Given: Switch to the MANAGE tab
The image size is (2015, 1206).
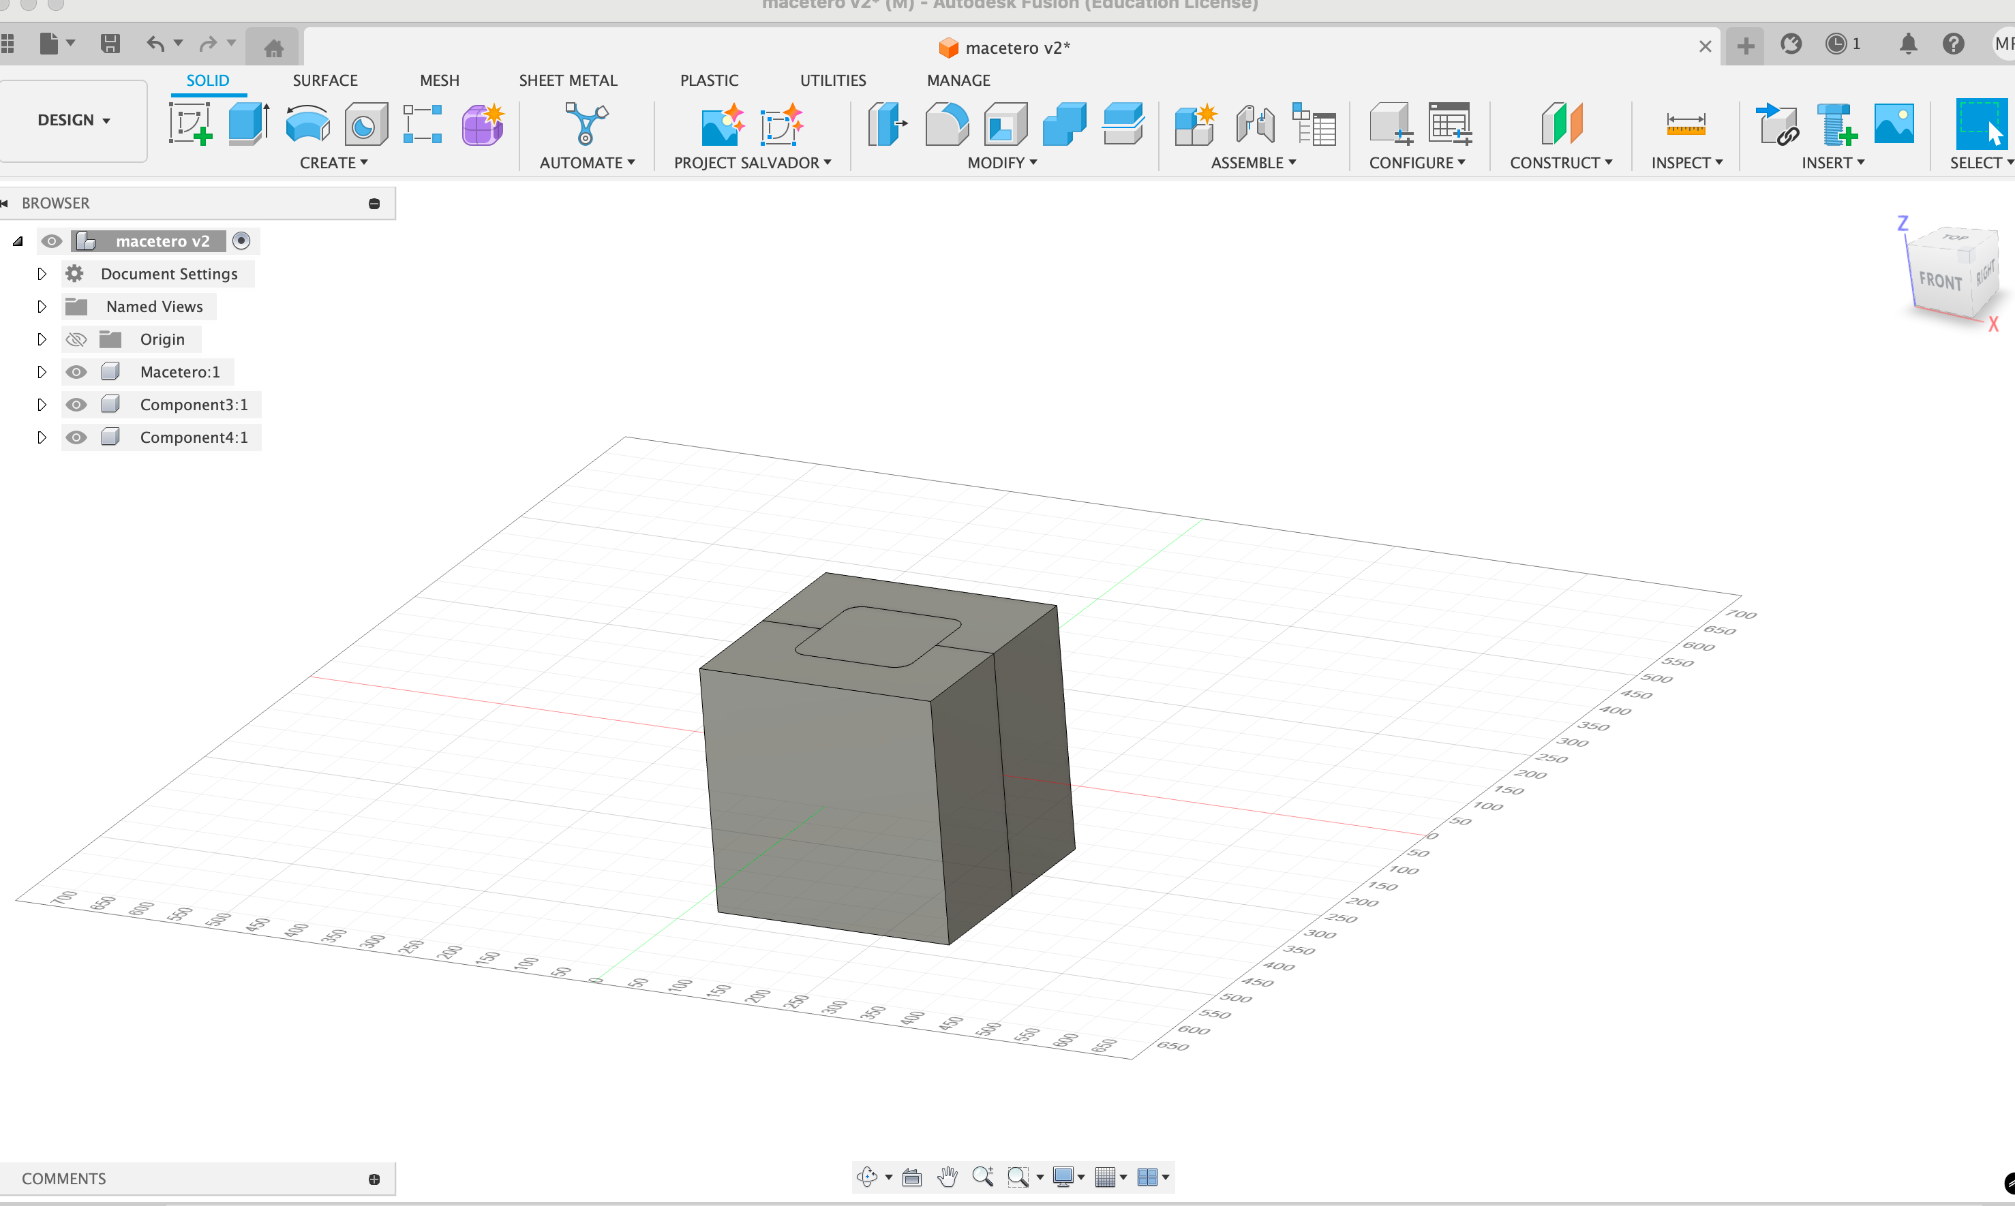Looking at the screenshot, I should pyautogui.click(x=958, y=80).
